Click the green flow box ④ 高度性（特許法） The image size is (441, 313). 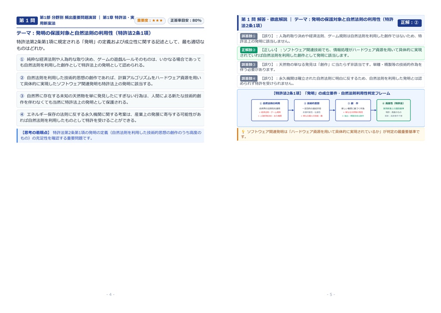(394, 110)
